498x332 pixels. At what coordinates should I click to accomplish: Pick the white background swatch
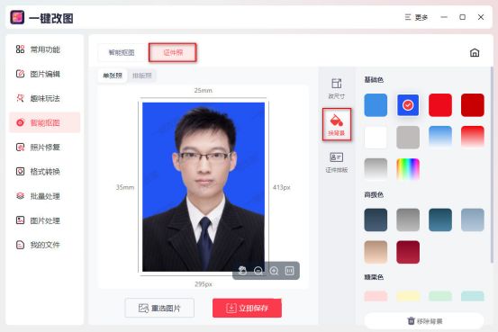pyautogui.click(x=376, y=138)
